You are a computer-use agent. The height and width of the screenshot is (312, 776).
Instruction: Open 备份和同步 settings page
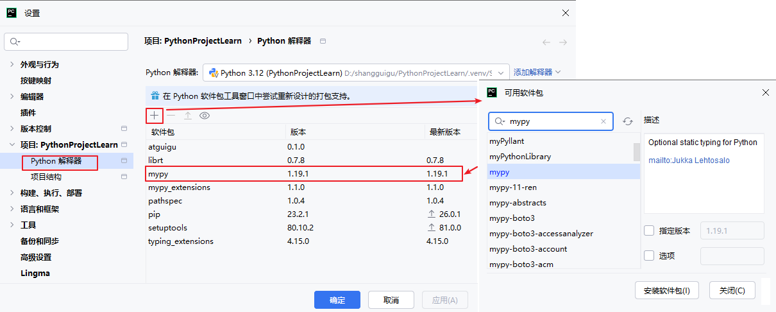40,241
